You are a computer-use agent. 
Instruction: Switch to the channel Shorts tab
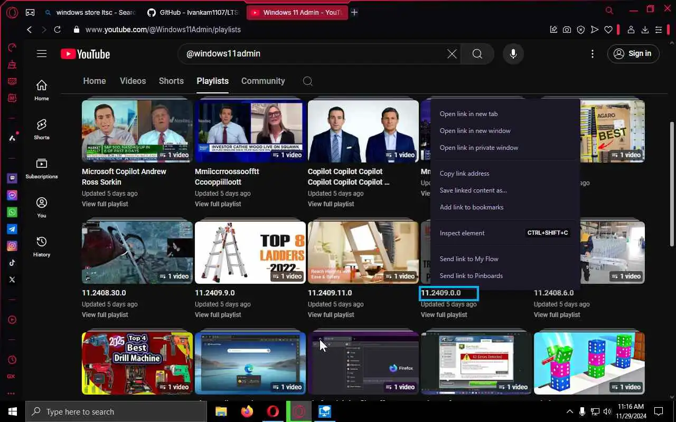coord(171,81)
